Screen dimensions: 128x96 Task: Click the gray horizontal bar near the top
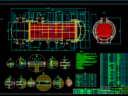(64, 4)
